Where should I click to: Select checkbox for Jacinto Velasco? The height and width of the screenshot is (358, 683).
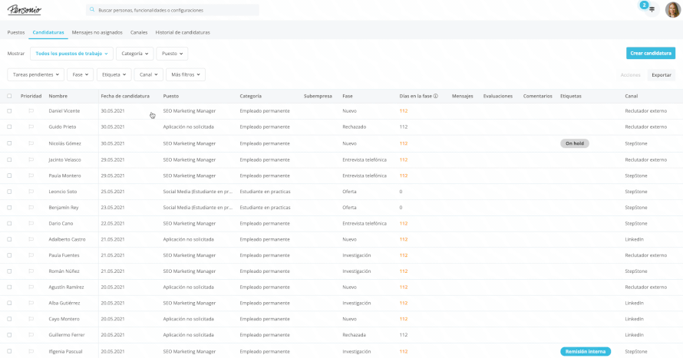9,159
